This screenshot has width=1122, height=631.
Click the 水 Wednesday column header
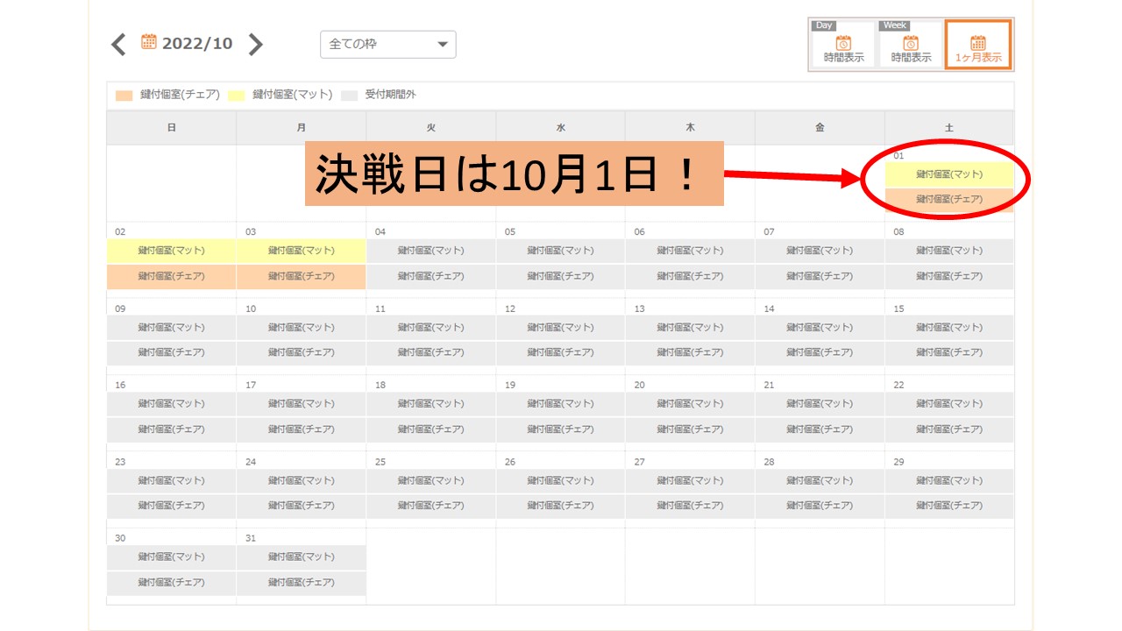(561, 128)
